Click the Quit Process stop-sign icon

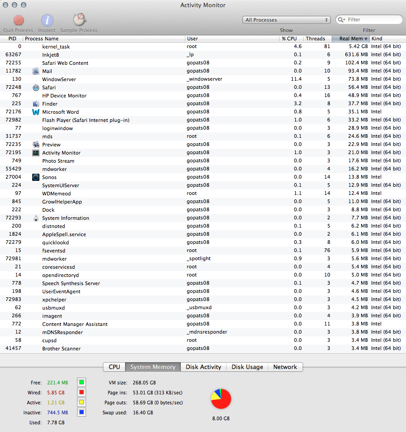point(19,20)
